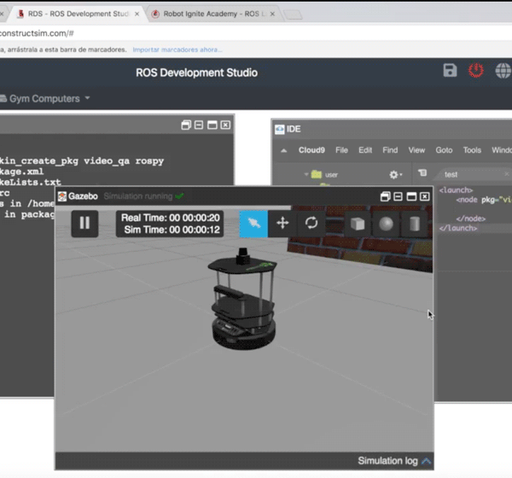Maximize the terminal window
Screen dimensions: 512x478
pos(212,125)
